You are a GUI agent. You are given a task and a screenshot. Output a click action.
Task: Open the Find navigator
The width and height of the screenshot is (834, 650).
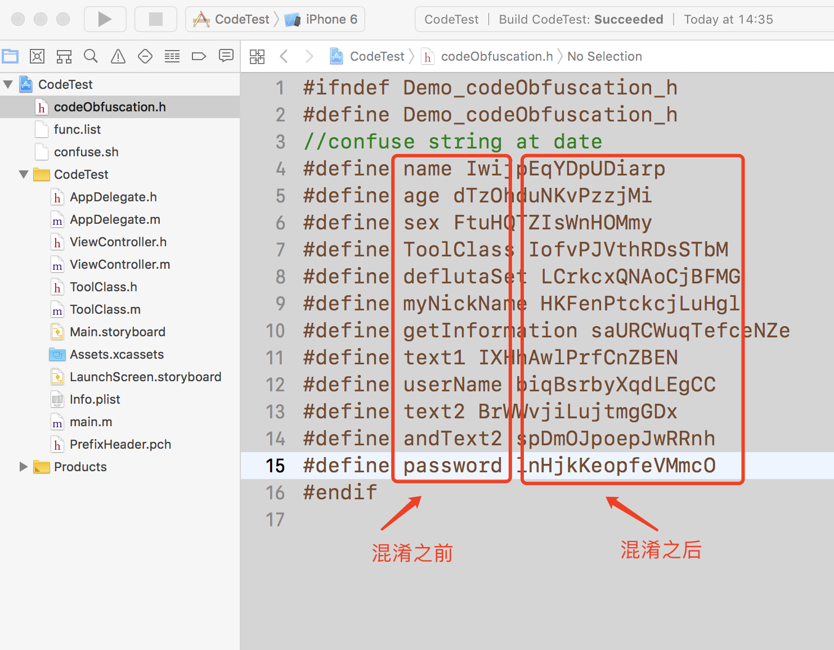pos(91,56)
